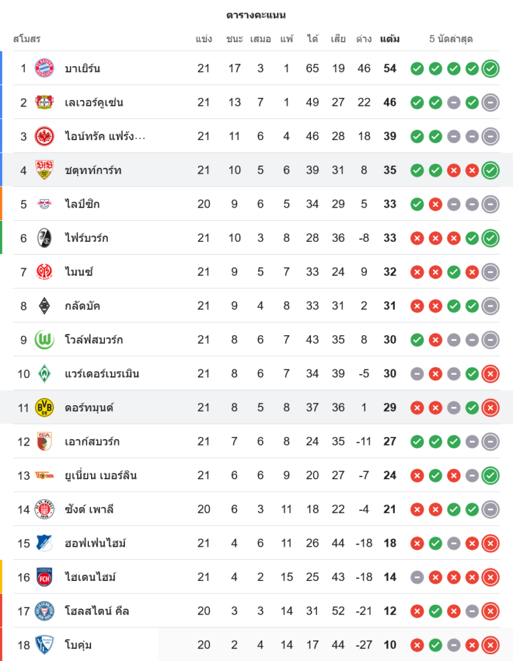The height and width of the screenshot is (661, 513).
Task: Click the Wolfsburg green W logo
Action: pos(44,340)
